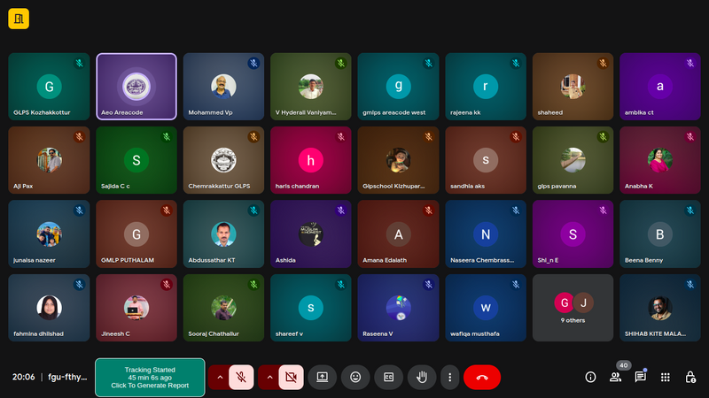
Task: Click the Present now screen share icon
Action: pos(323,377)
